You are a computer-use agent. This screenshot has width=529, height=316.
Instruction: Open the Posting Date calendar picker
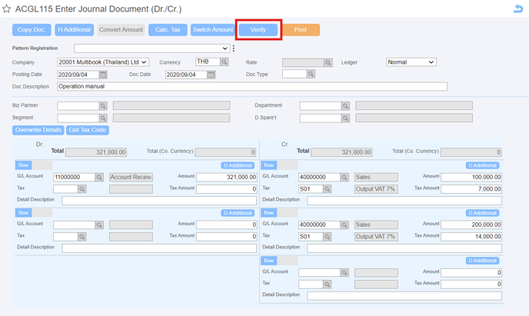pyautogui.click(x=103, y=75)
